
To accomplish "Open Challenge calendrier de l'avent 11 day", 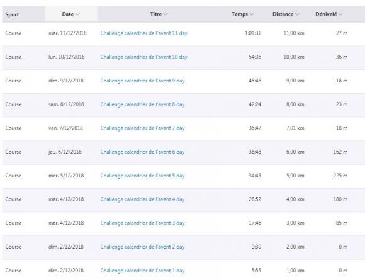I will pyautogui.click(x=144, y=33).
